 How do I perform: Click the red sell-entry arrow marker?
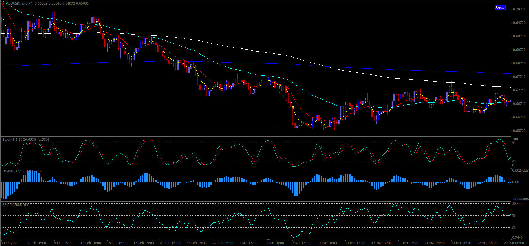274,87
